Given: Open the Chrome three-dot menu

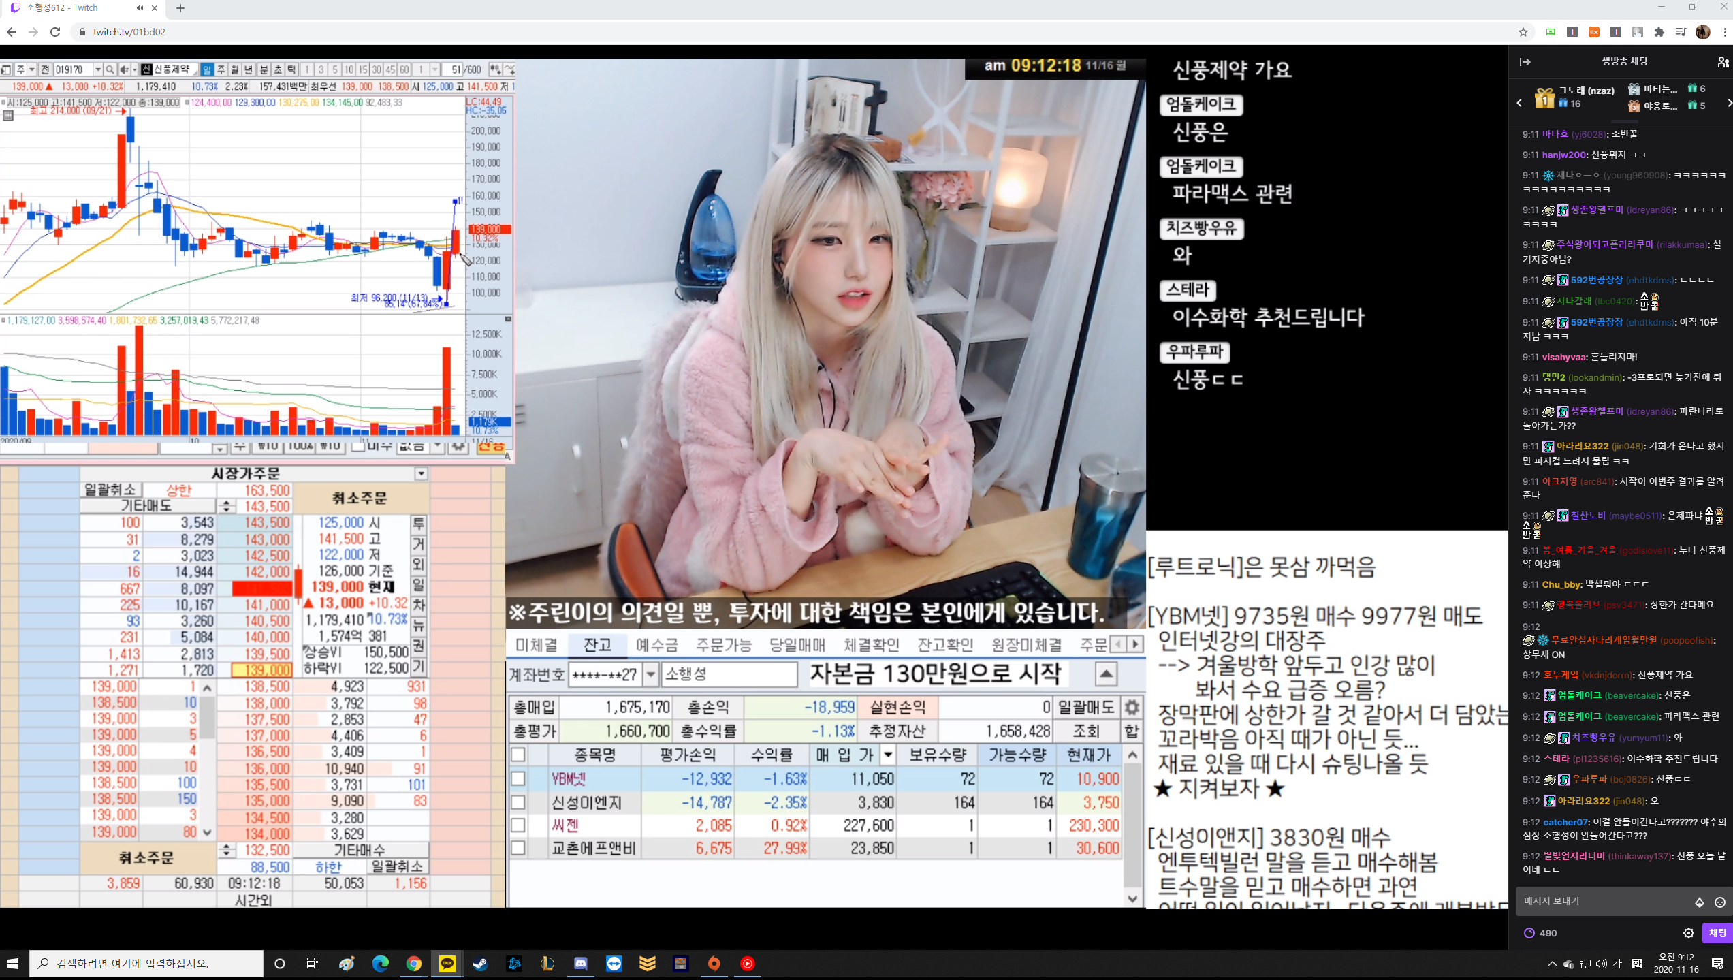Looking at the screenshot, I should coord(1725,32).
